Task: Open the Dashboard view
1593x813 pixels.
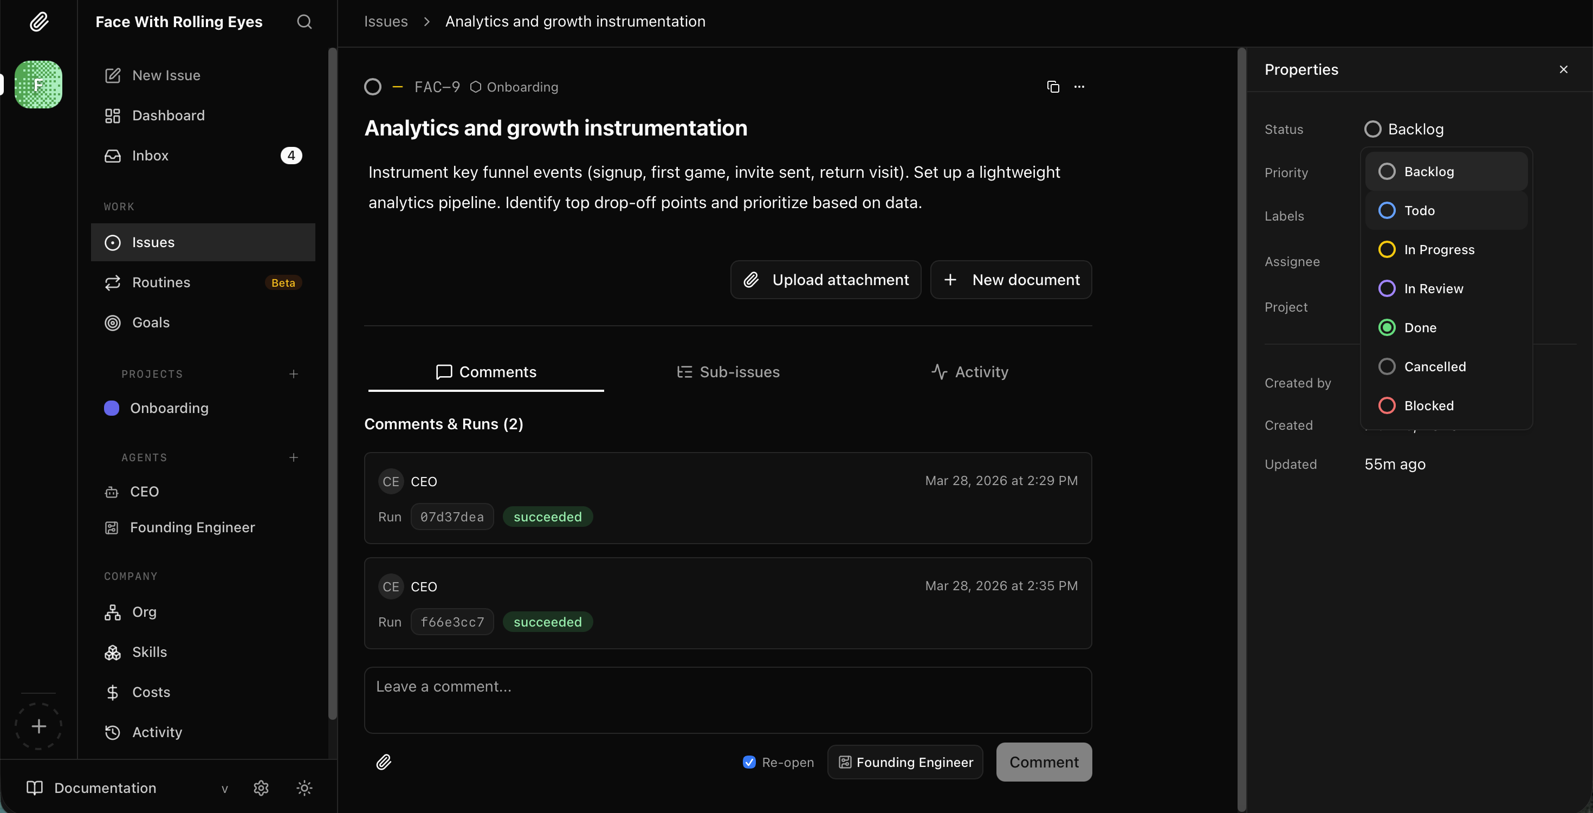Action: [168, 115]
